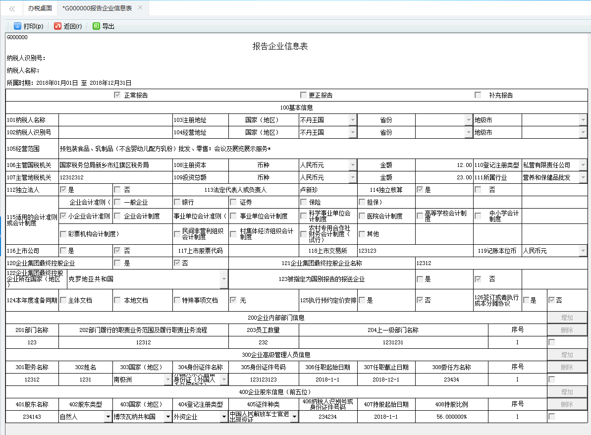Click the double-left collapse chevron icon
591x435 pixels.
11,8
